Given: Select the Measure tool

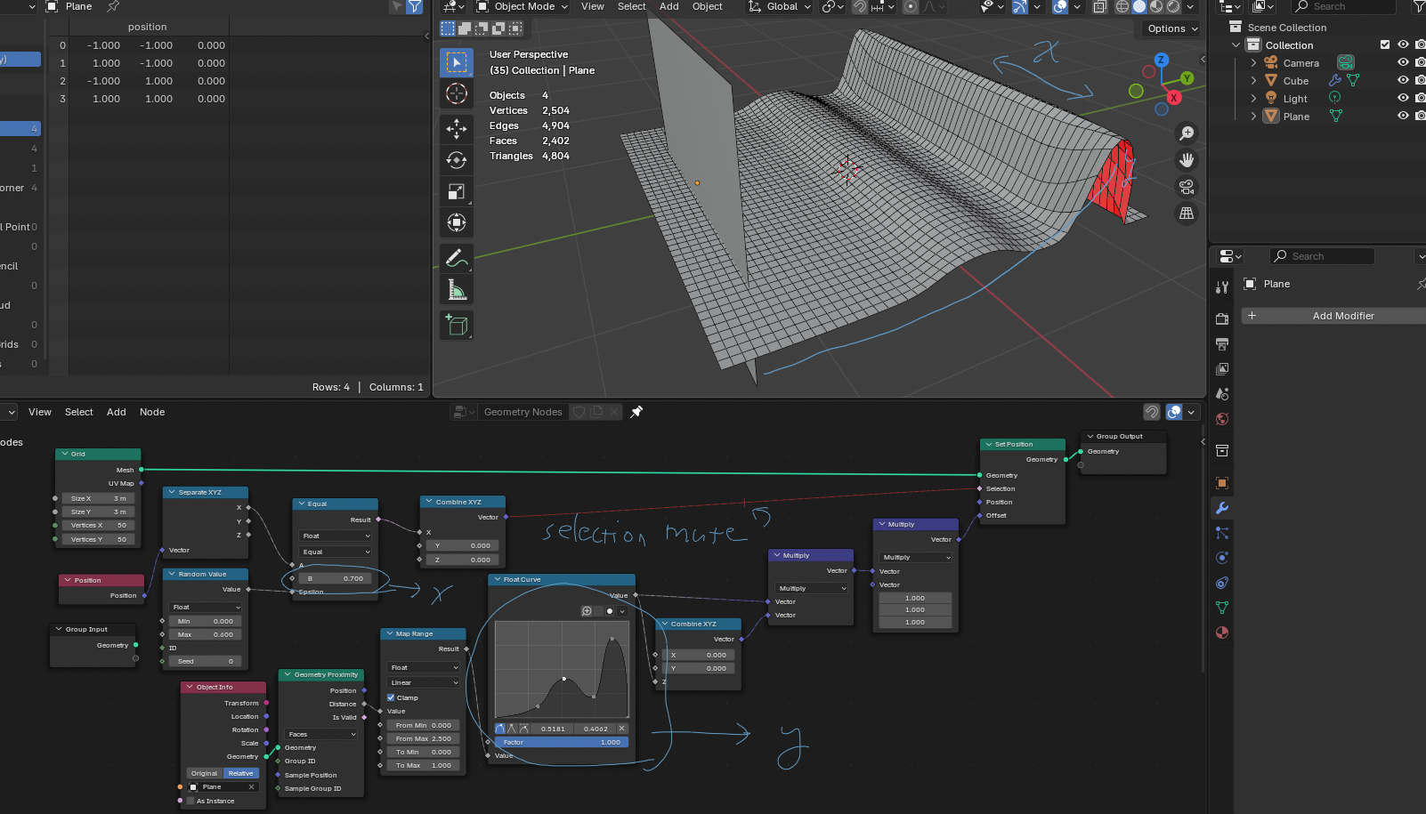Looking at the screenshot, I should pos(457,289).
